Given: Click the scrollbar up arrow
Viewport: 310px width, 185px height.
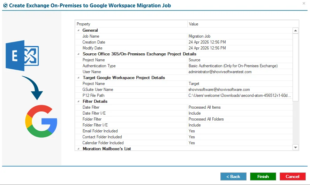Looking at the screenshot, I should tap(295, 30).
